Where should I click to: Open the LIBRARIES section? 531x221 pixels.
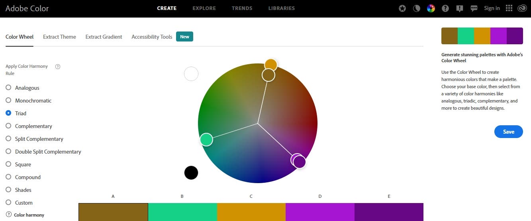[282, 8]
